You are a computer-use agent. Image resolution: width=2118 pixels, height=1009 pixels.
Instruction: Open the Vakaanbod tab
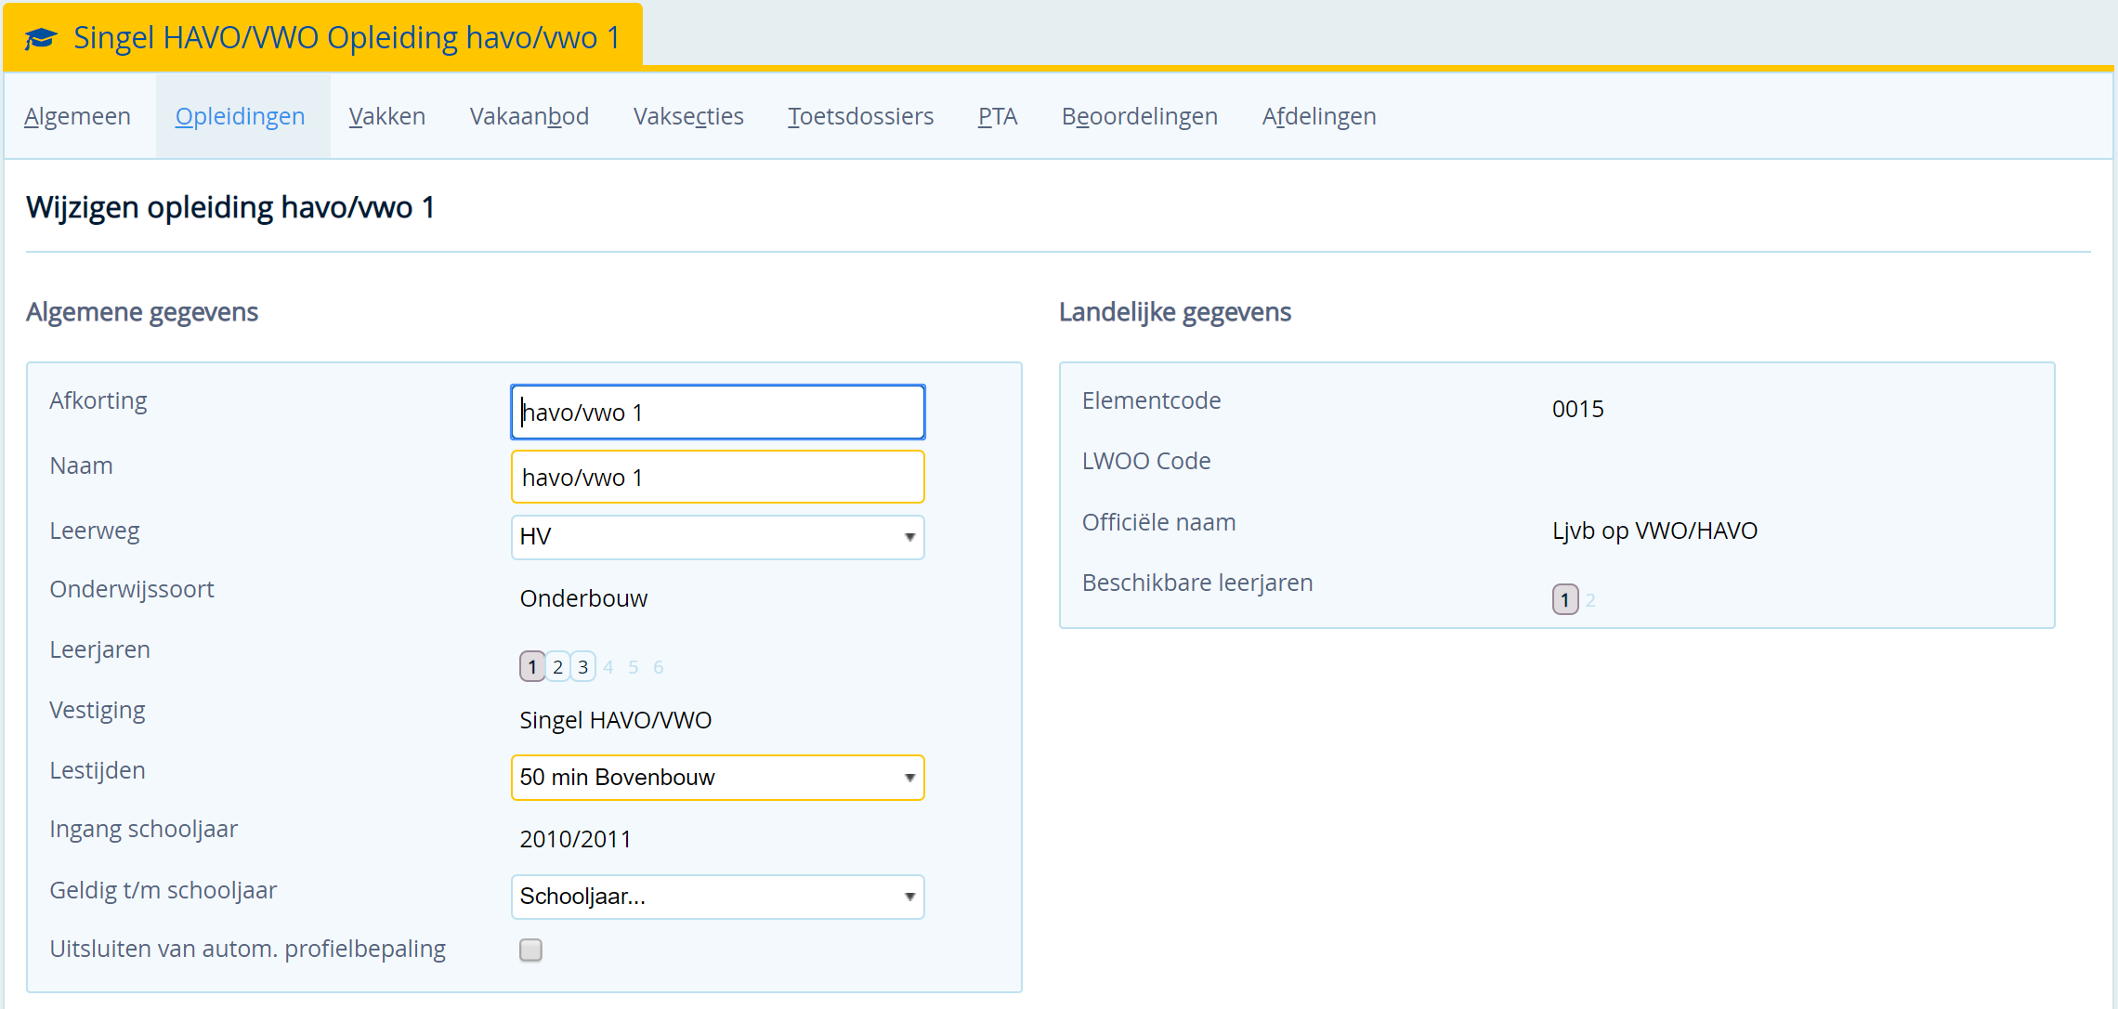[529, 116]
